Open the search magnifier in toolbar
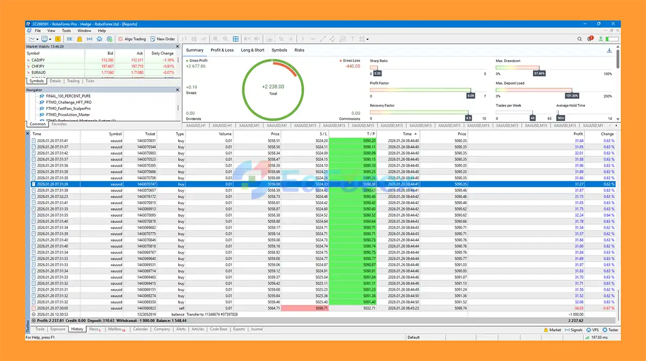Viewport: 646px width, 361px height. click(x=581, y=39)
